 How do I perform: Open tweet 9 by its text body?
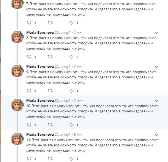point(92,77)
